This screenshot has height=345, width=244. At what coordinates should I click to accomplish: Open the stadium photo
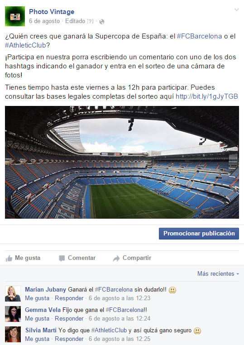(x=122, y=162)
